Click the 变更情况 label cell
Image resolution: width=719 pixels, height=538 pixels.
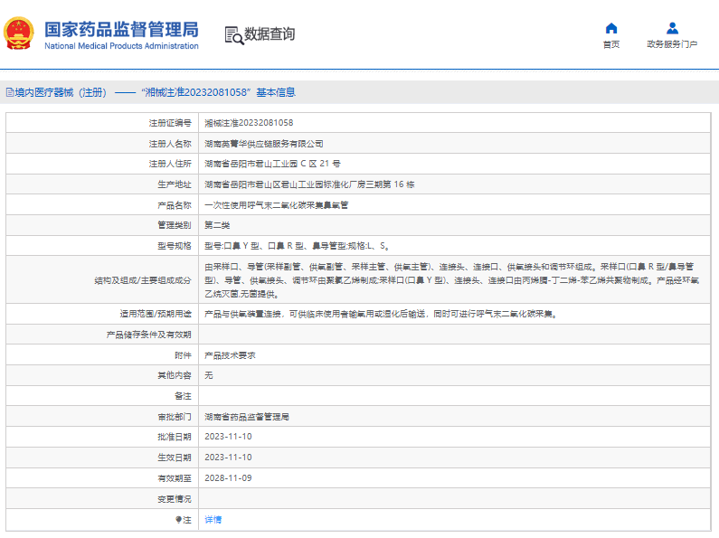point(102,498)
